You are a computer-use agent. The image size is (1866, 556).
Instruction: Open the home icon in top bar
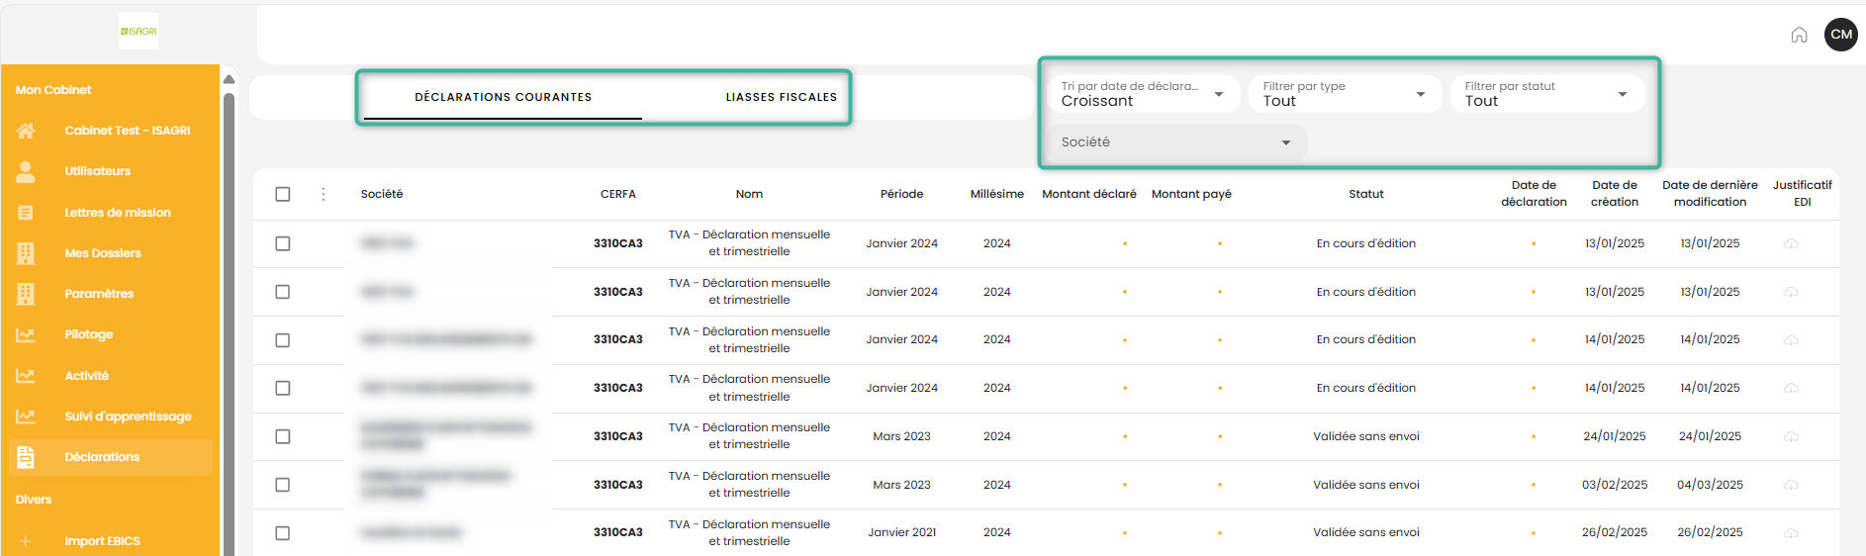1799,35
